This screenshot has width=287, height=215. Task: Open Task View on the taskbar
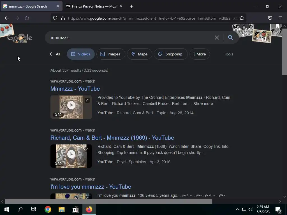(x=34, y=209)
